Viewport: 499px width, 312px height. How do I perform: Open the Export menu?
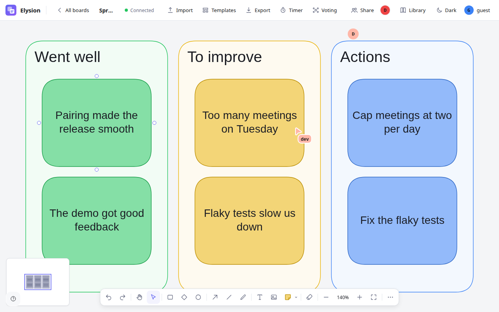click(258, 10)
